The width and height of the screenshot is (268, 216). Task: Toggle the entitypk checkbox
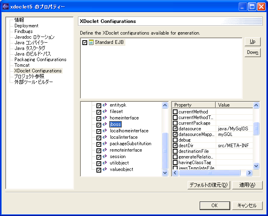99,105
